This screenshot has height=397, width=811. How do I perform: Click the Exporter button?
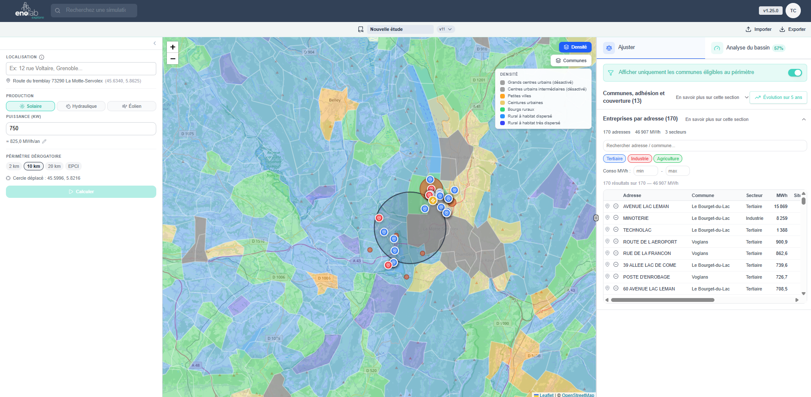[792, 29]
